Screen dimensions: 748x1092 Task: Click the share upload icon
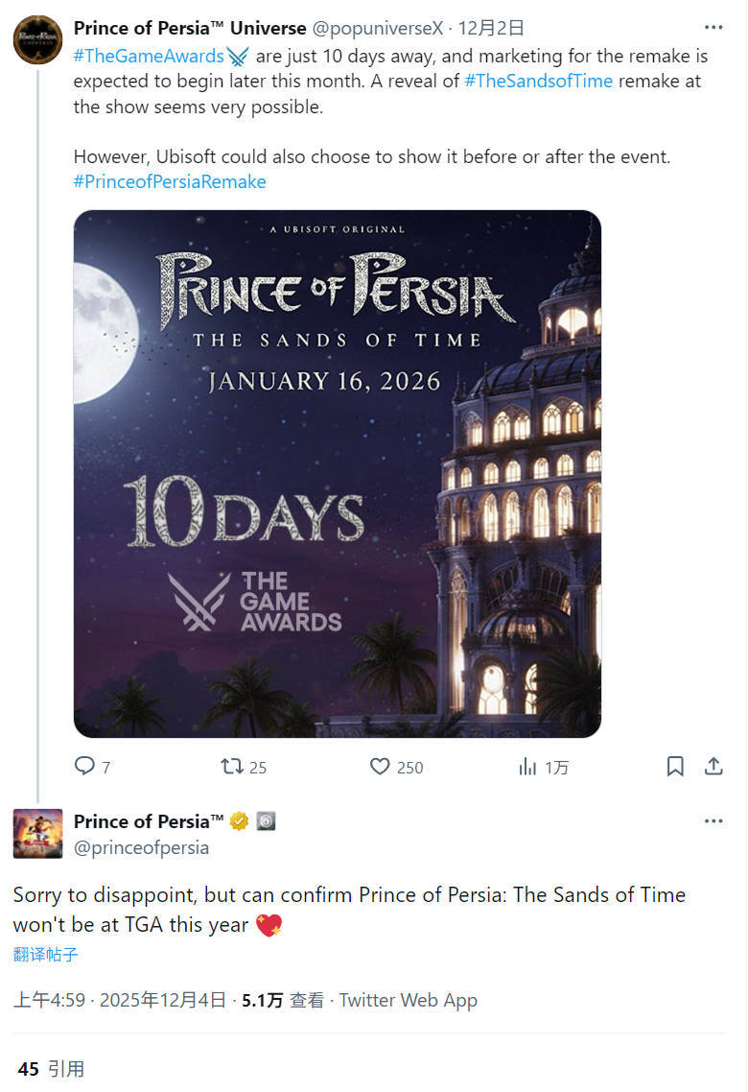713,766
